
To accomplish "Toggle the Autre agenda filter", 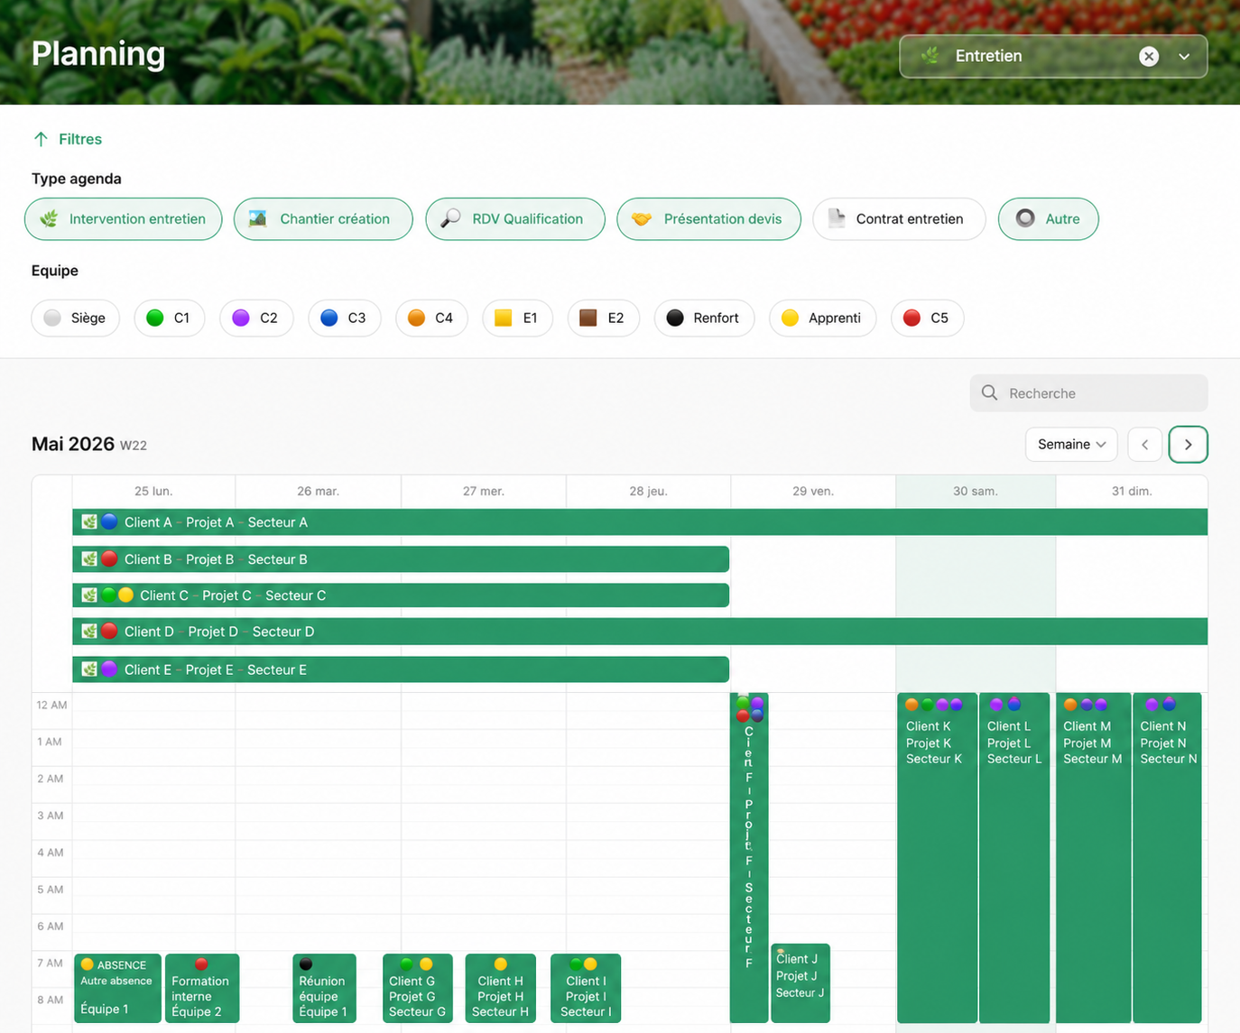I will (x=1048, y=219).
